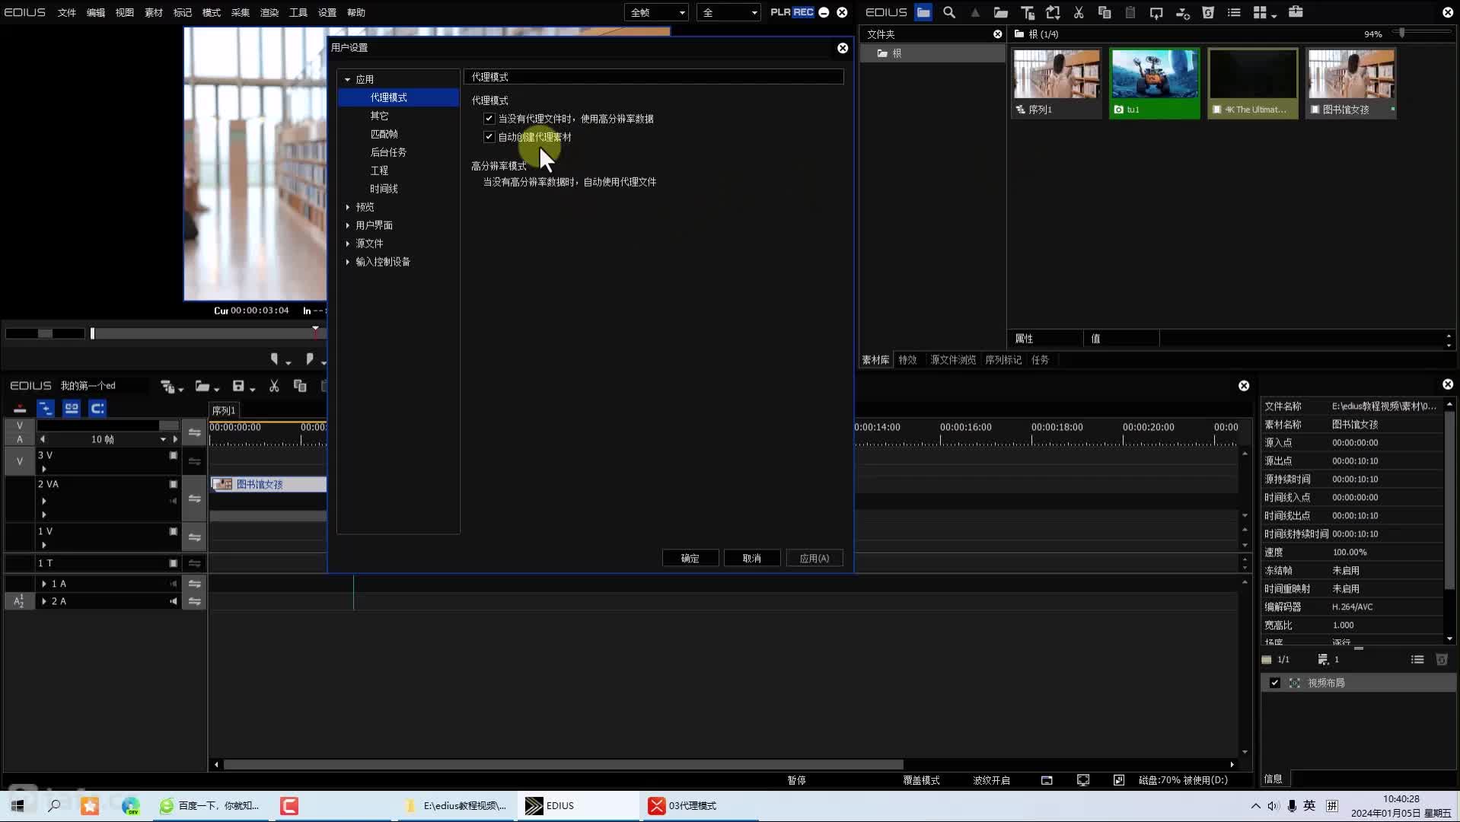Expand the 1 A audio track
Image resolution: width=1460 pixels, height=822 pixels.
43,584
